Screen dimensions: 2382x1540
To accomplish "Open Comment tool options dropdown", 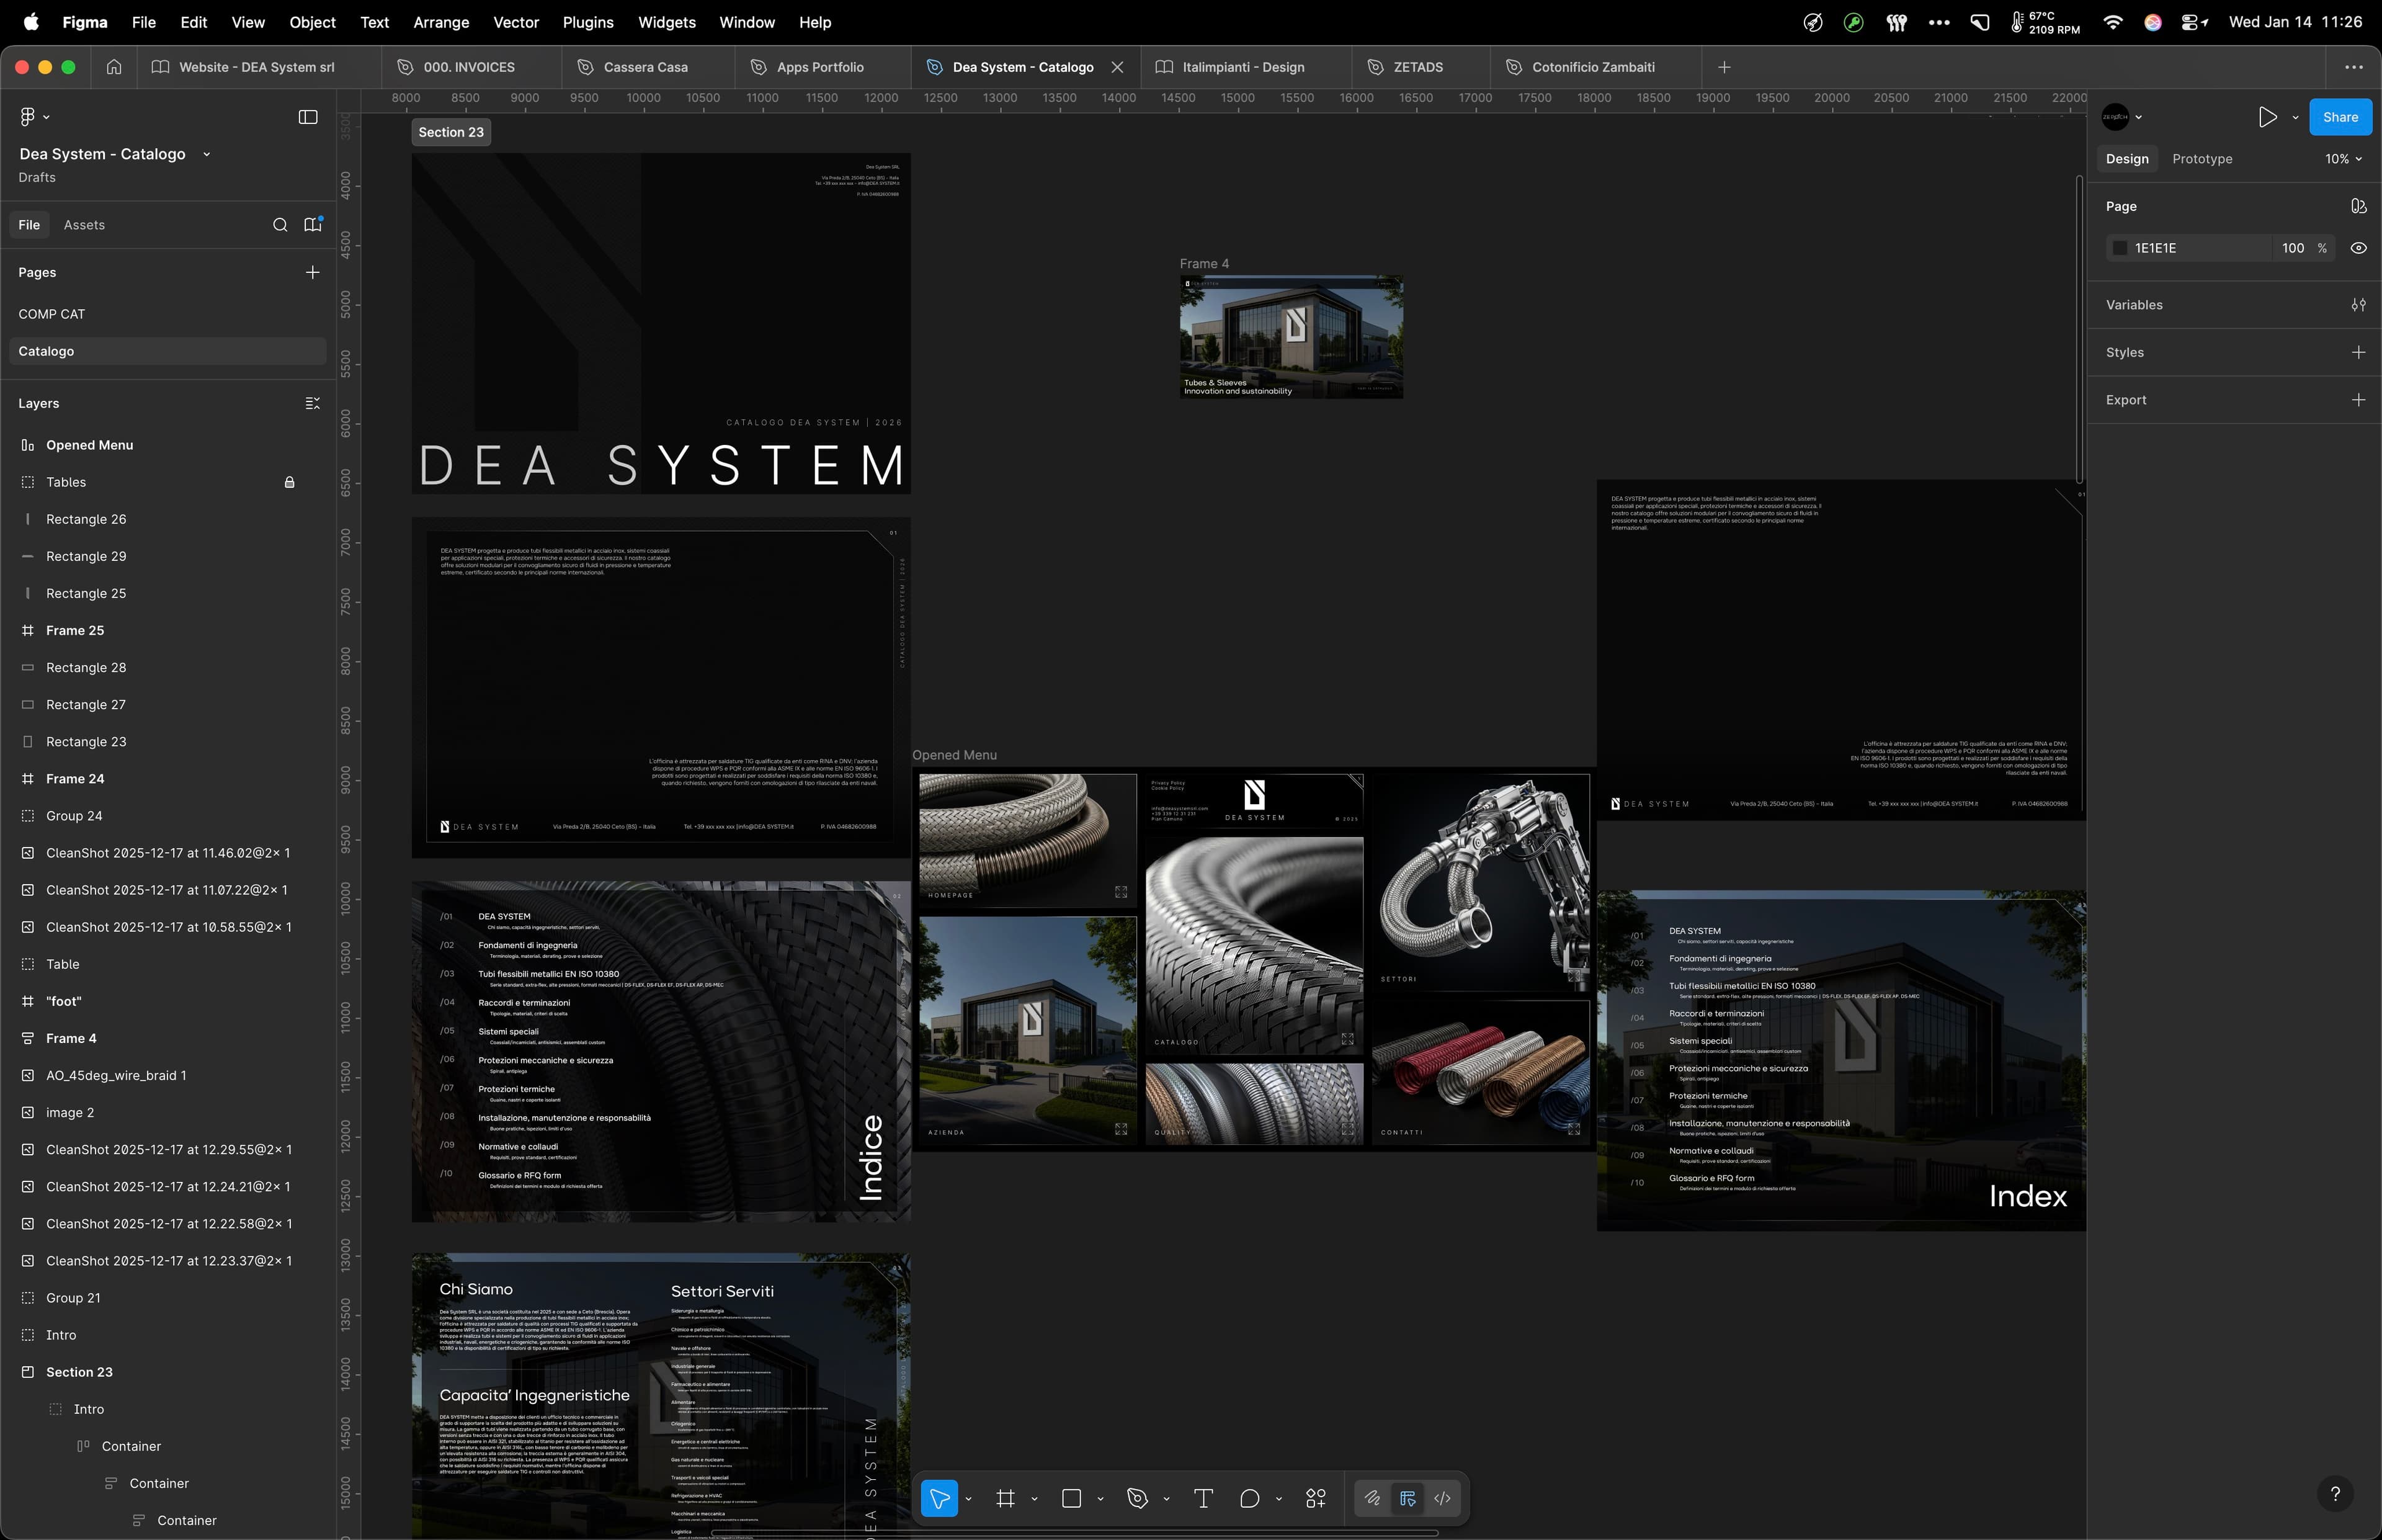I will tap(1278, 1499).
